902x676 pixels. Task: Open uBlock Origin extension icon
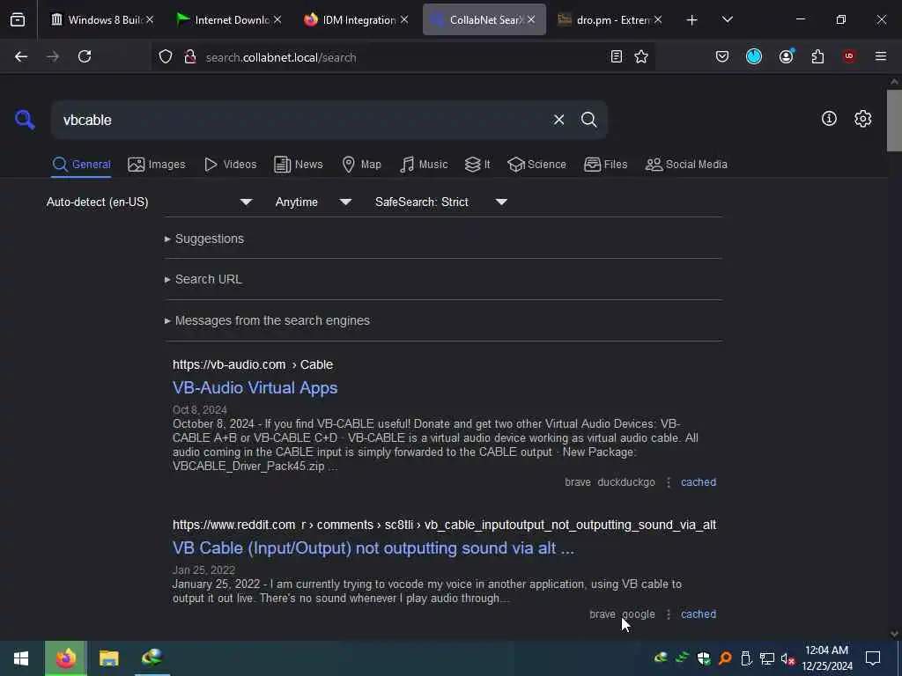(849, 56)
